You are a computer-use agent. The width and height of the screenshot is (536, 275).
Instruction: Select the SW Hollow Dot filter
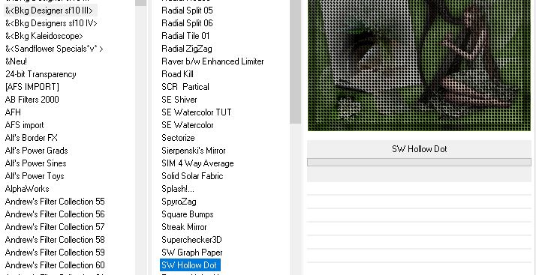click(190, 265)
